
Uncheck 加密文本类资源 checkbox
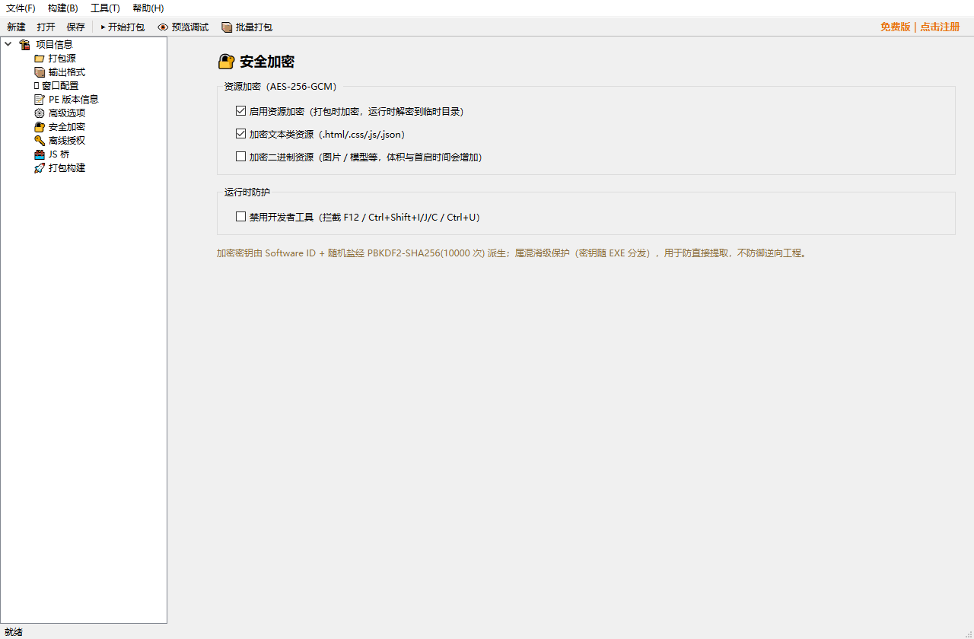click(x=240, y=134)
